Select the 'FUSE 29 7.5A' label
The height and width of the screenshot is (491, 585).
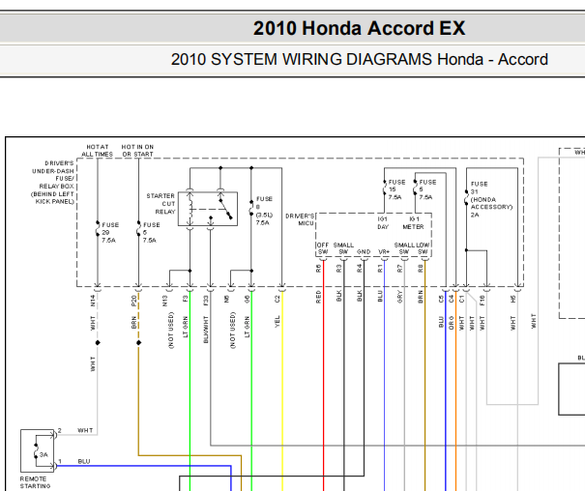pyautogui.click(x=110, y=233)
